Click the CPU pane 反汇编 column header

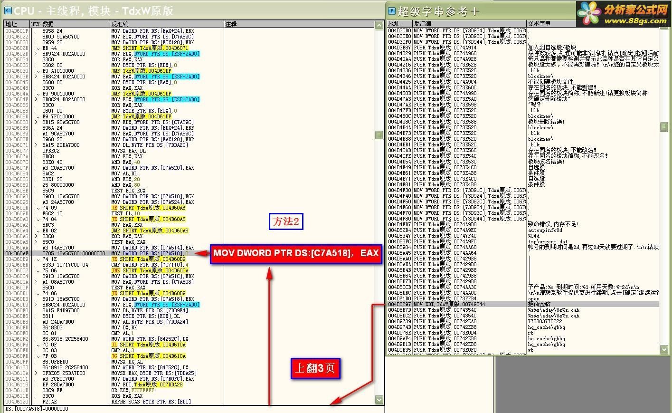click(167, 24)
